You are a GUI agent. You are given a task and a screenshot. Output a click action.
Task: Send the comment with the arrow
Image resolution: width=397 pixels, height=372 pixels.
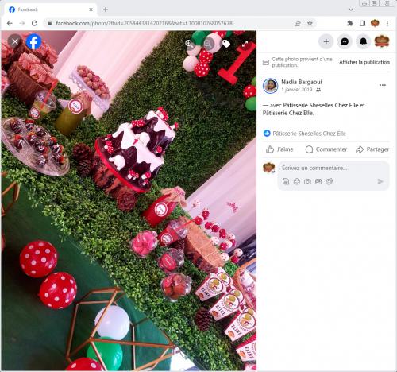tap(380, 181)
